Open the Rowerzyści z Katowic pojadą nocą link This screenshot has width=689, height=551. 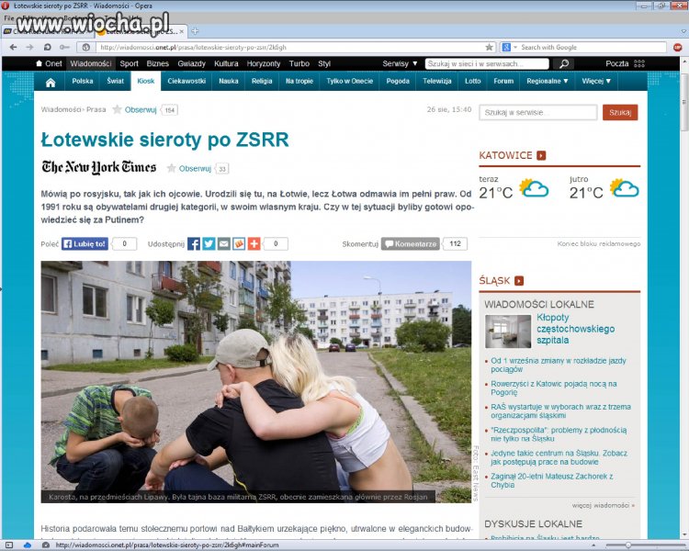click(554, 388)
